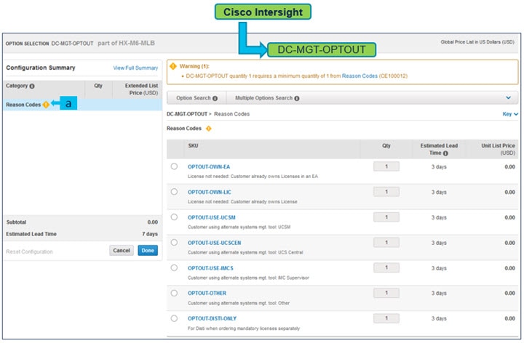Click Reset Configuration link
The height and width of the screenshot is (343, 524).
pos(29,252)
